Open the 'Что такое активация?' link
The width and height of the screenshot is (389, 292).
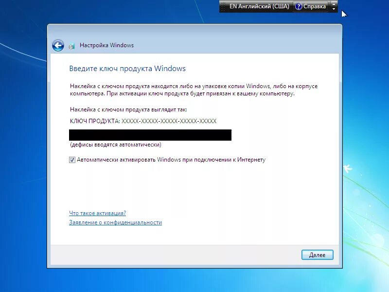pyautogui.click(x=98, y=213)
